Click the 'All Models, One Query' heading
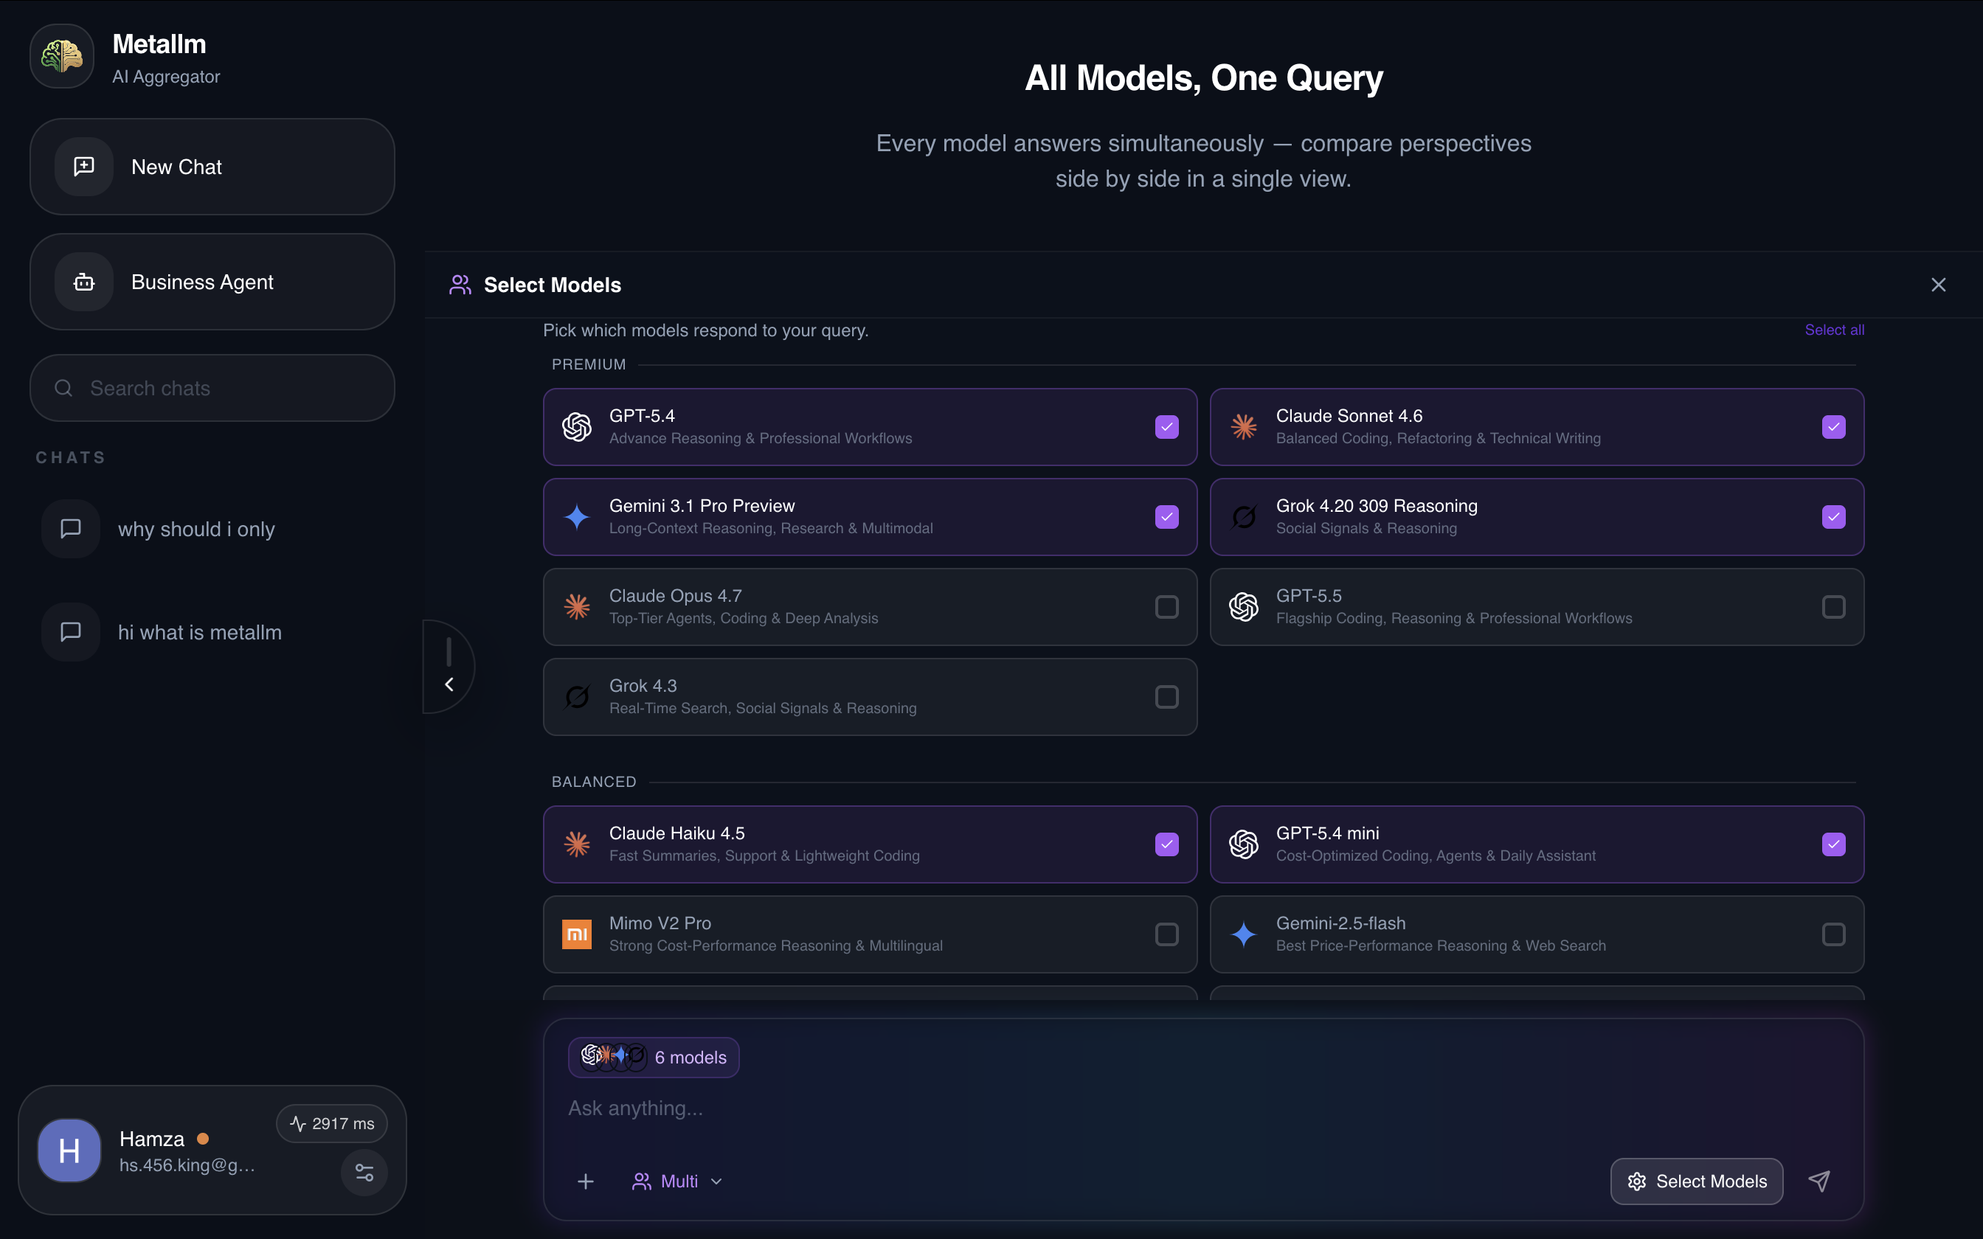 [1204, 78]
